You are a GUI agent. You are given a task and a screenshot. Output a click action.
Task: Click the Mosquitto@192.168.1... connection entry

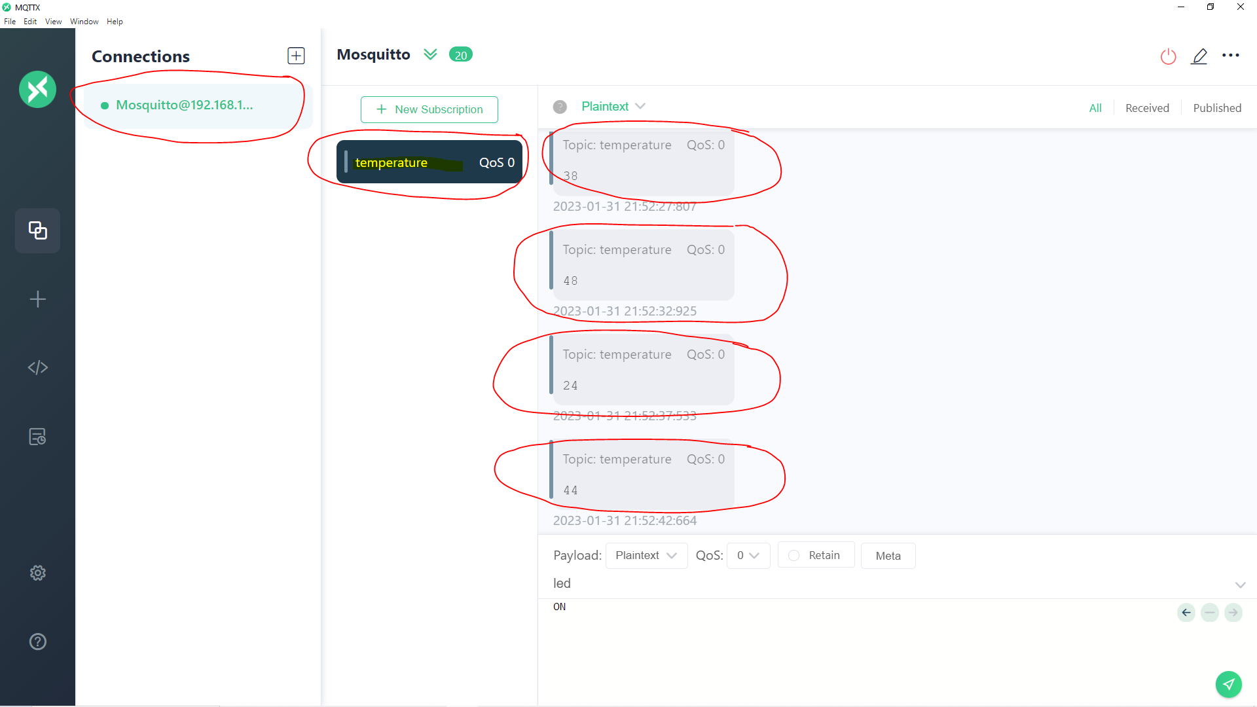(184, 105)
